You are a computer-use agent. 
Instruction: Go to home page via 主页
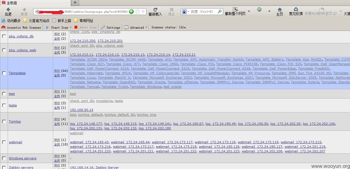[x=279, y=12]
